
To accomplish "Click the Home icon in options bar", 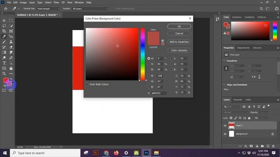I will (6, 9).
